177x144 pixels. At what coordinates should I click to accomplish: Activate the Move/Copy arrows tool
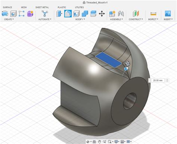(x=102, y=13)
